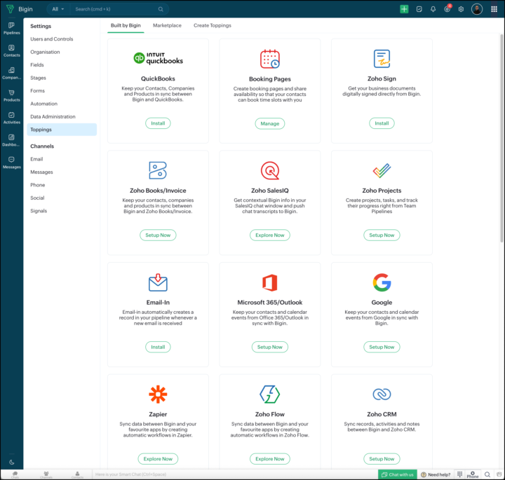505x480 pixels.
Task: Open Pipelines in the left sidebar
Action: [12, 28]
